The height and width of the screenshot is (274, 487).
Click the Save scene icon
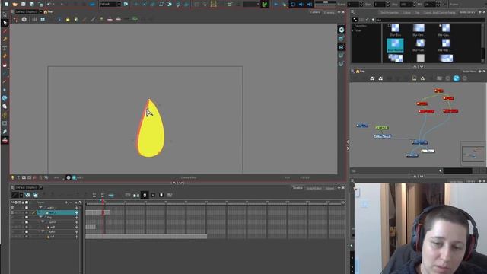point(24,5)
